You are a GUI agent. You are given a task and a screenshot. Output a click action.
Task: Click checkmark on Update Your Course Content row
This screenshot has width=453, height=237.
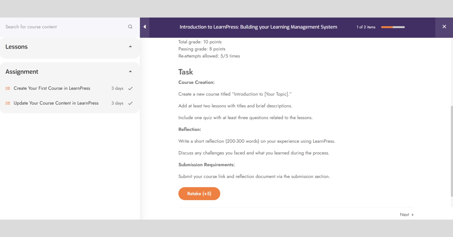tap(130, 103)
